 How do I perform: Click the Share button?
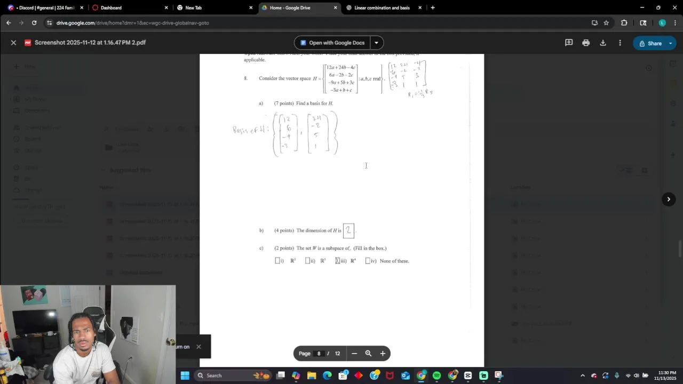coord(649,43)
